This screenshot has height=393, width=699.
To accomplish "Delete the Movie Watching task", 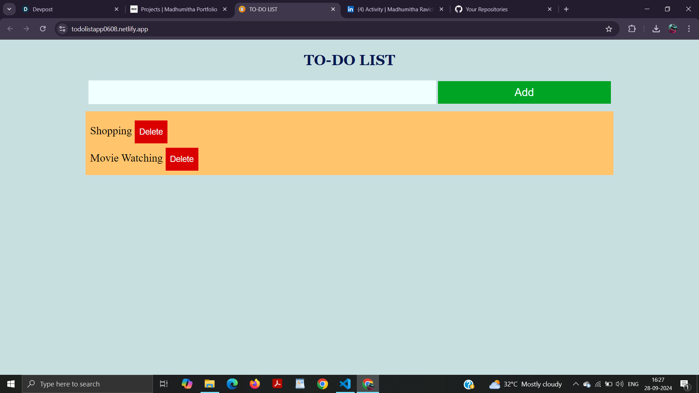I will [x=182, y=159].
